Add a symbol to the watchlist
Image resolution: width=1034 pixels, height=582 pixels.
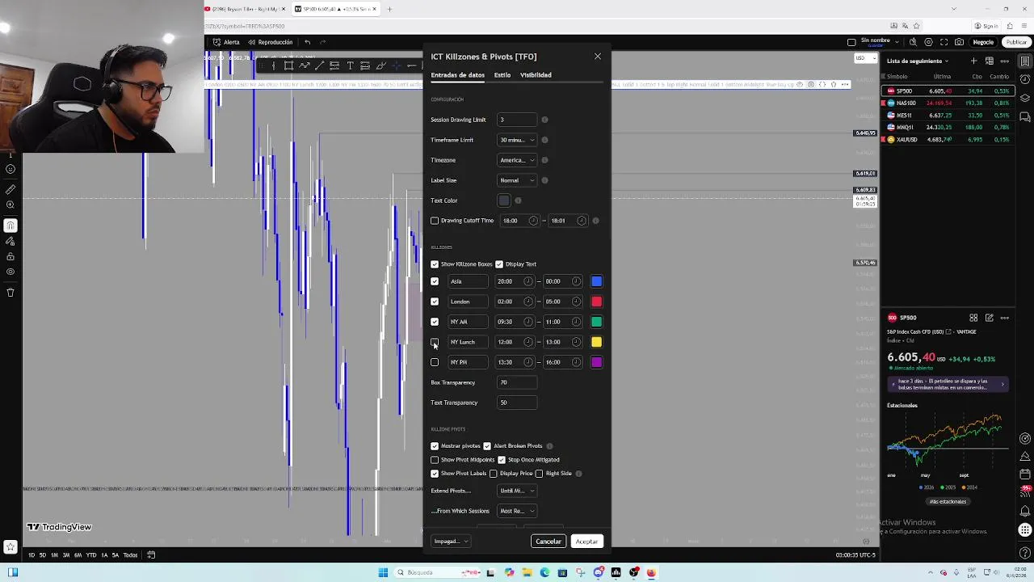click(973, 61)
